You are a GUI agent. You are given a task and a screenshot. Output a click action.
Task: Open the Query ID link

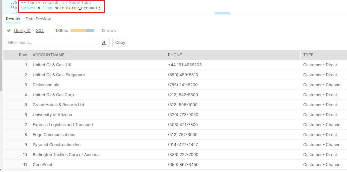coord(22,31)
